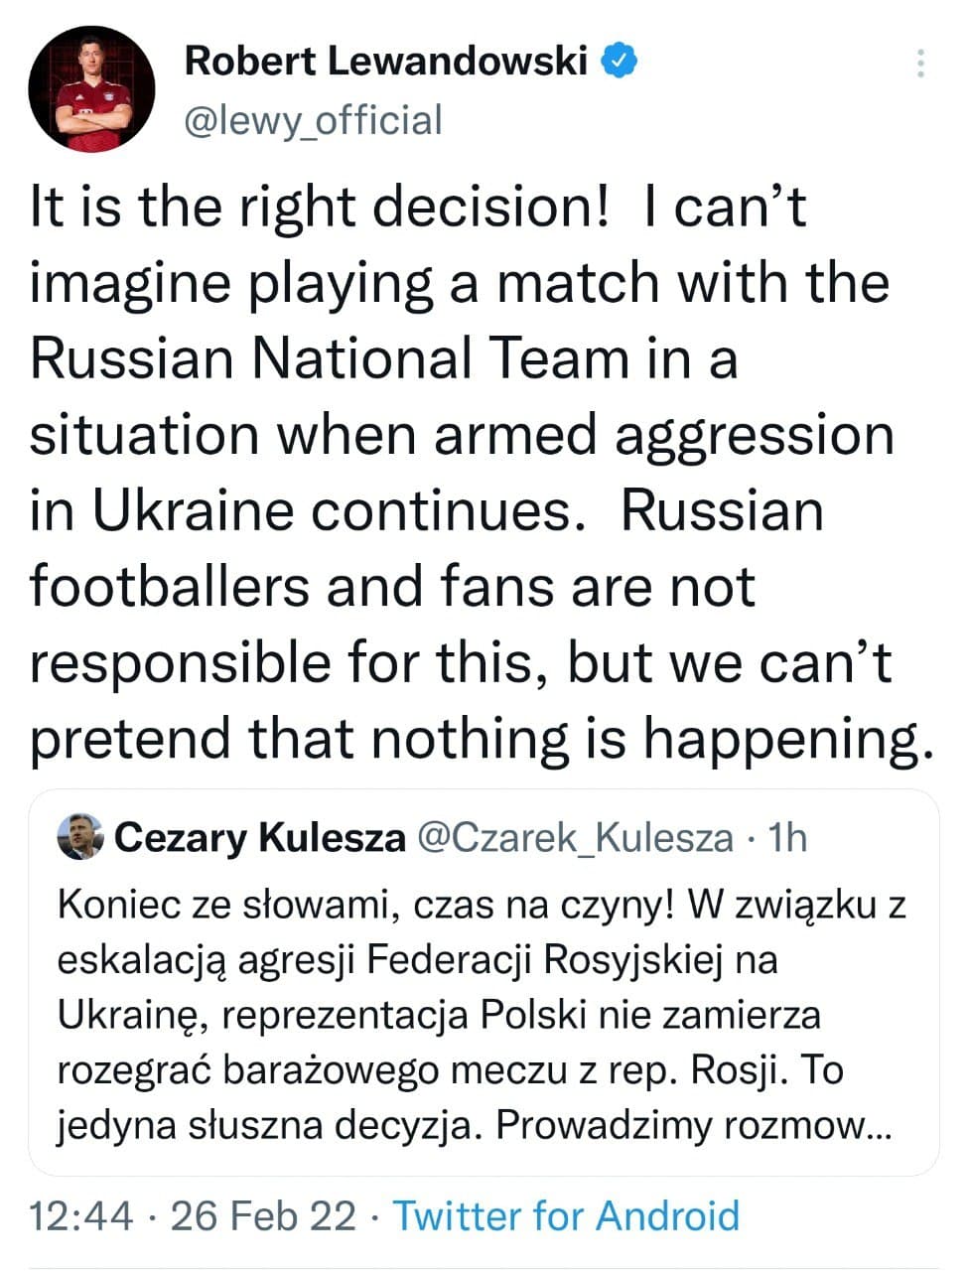Open the three-dot more options menu
Screen dimensions: 968x1271
[921, 63]
